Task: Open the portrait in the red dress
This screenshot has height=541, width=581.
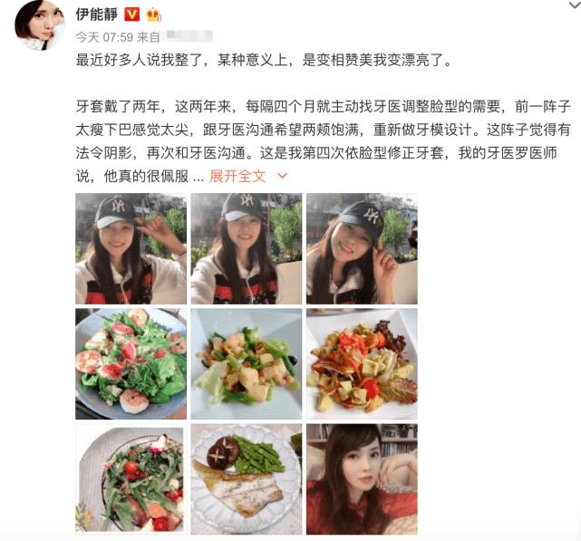Action: point(362,479)
